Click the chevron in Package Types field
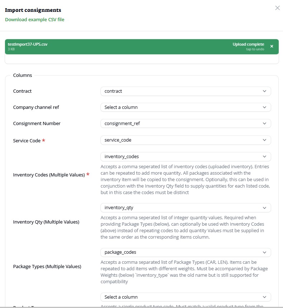 tap(265, 252)
